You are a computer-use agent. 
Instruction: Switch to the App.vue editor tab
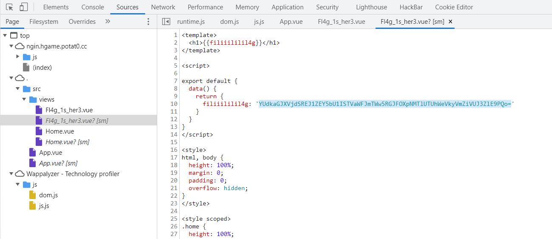click(x=291, y=22)
